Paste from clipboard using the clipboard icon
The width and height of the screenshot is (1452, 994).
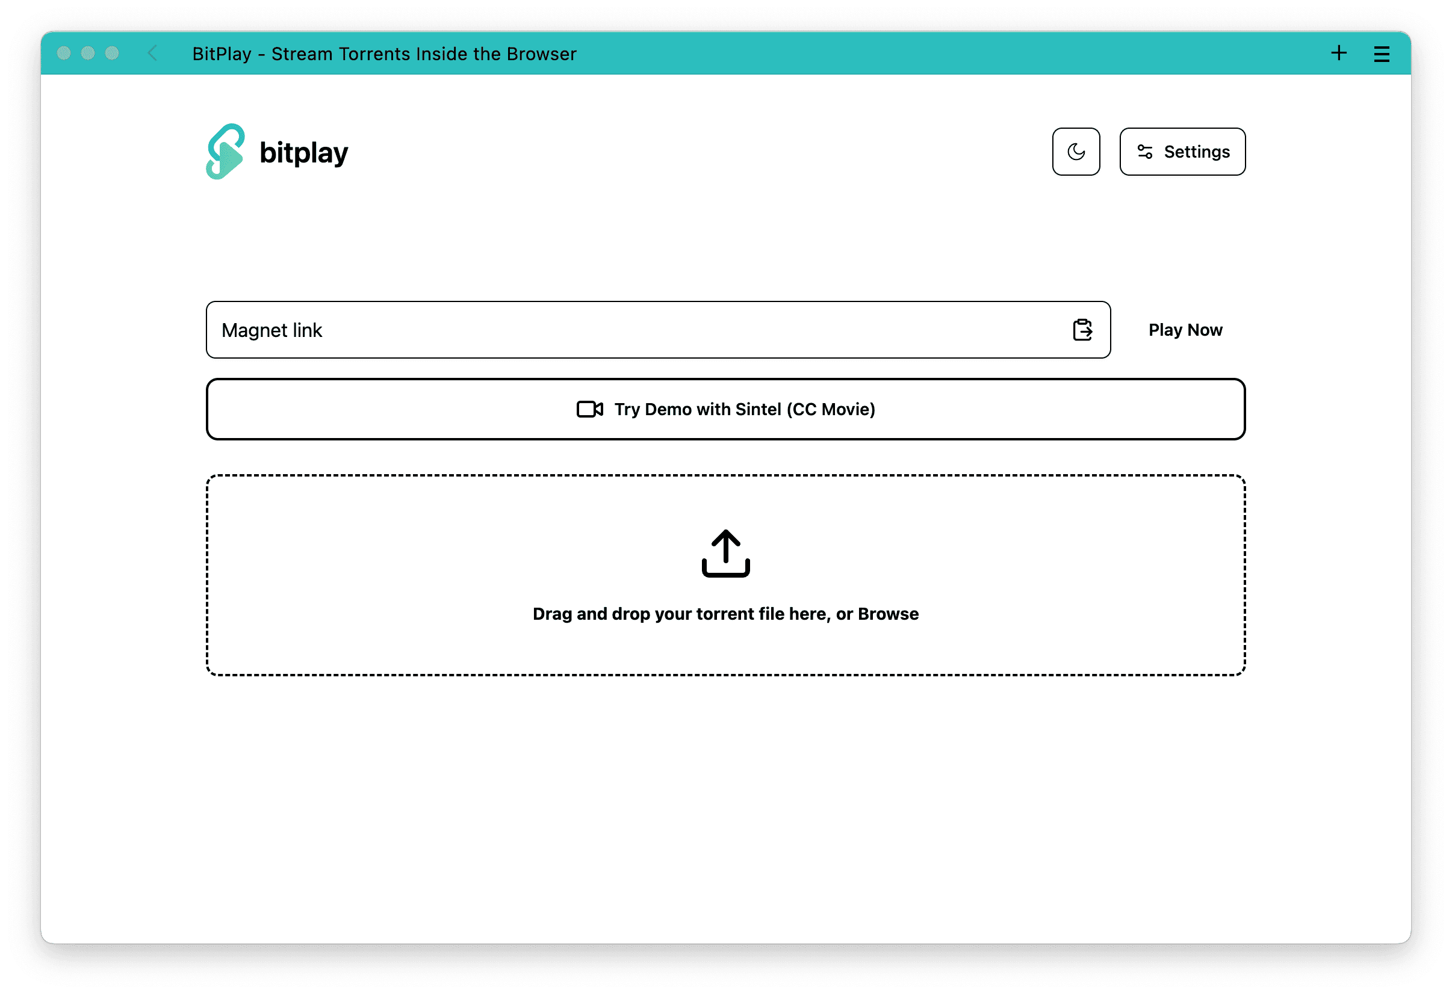[x=1082, y=330]
